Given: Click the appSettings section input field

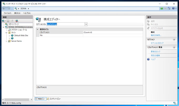Looking at the screenshot, I should pos(66,24).
